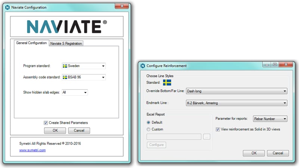Close the Configure Reinforcement window
The image size is (299, 168).
pyautogui.click(x=286, y=64)
